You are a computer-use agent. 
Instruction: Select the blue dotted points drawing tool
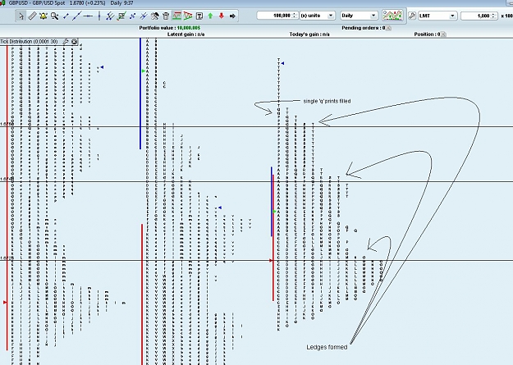tap(132, 16)
